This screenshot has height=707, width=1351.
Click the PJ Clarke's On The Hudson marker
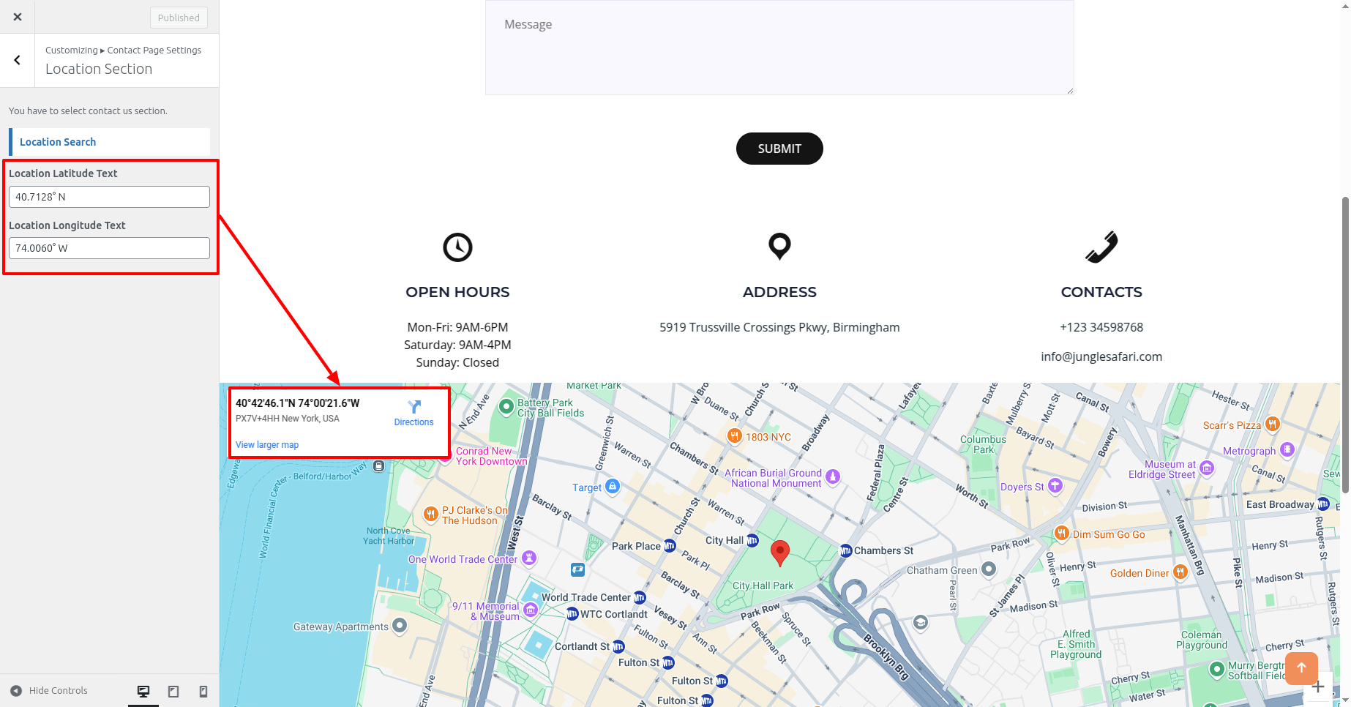tap(431, 515)
